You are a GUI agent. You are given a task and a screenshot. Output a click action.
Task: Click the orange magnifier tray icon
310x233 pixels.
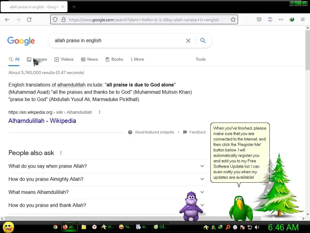tap(228, 227)
